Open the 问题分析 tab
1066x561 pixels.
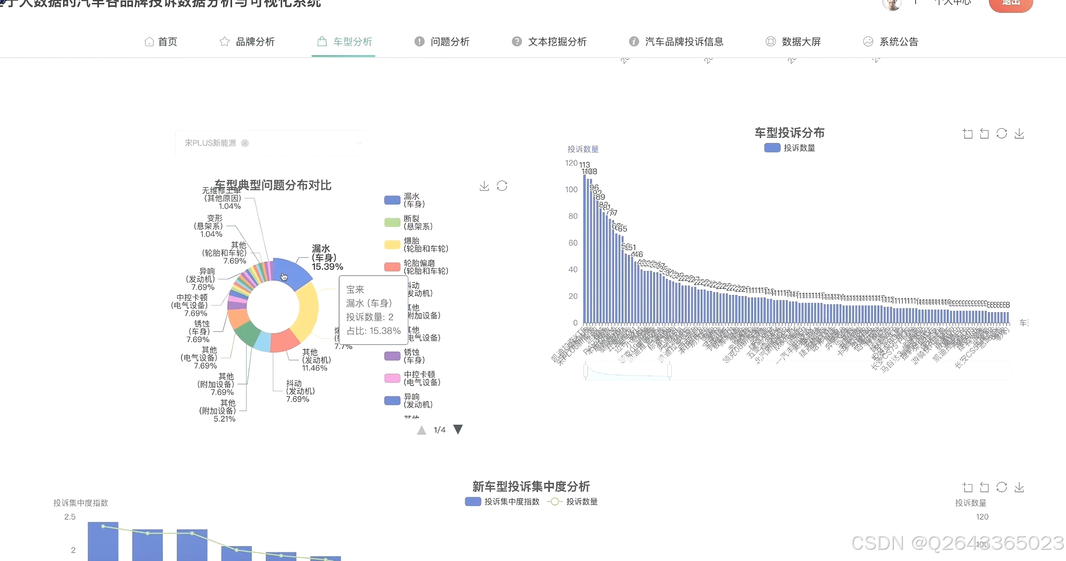click(x=442, y=42)
